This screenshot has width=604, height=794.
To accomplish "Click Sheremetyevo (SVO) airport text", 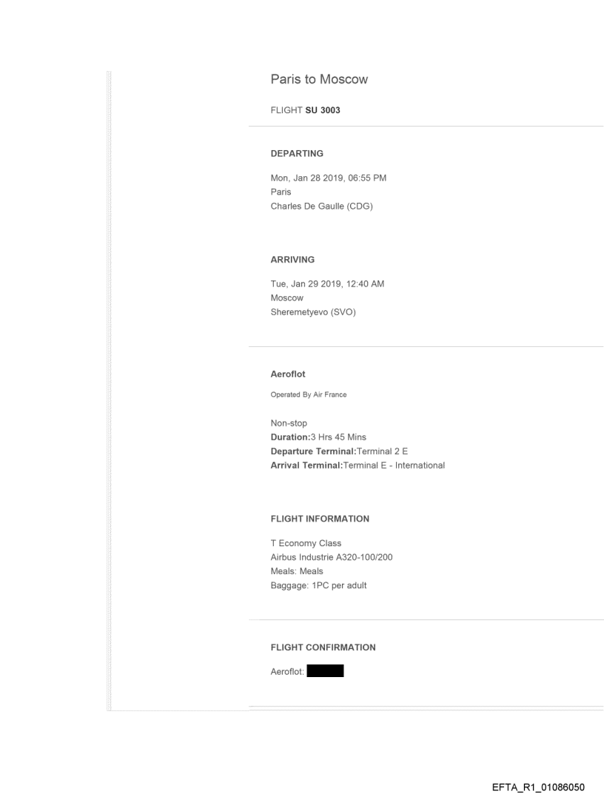I will [314, 312].
